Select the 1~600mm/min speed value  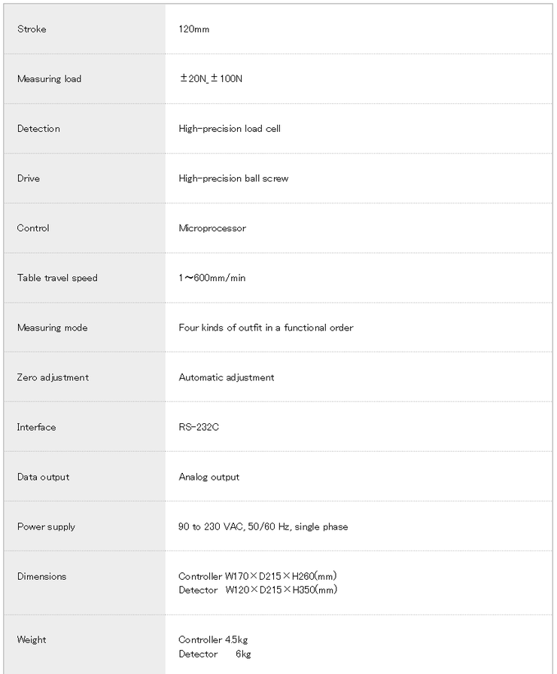point(212,278)
